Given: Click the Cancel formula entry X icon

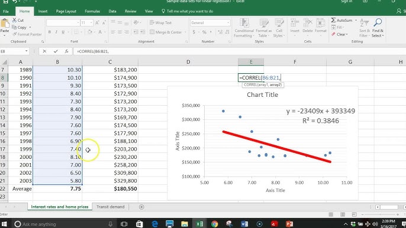Looking at the screenshot, I should pyautogui.click(x=44, y=51).
